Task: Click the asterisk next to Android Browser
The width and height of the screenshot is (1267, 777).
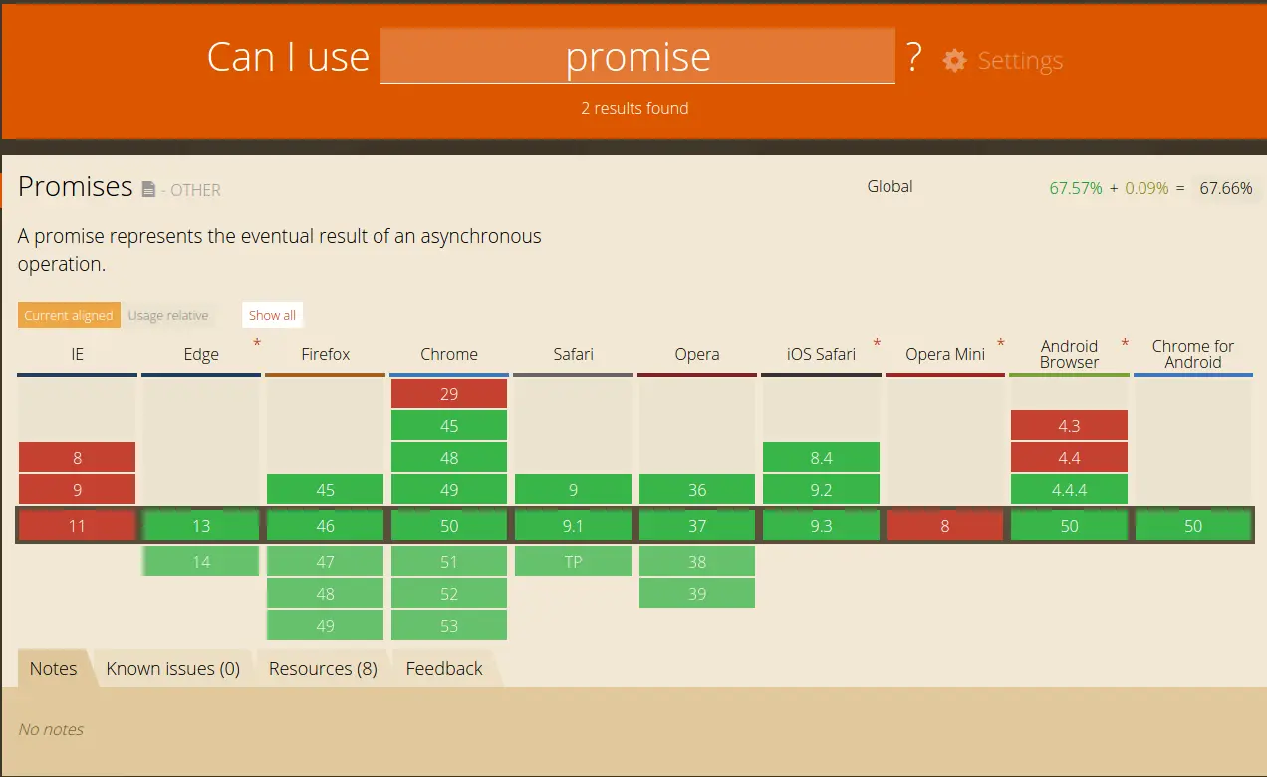Action: 1125,344
